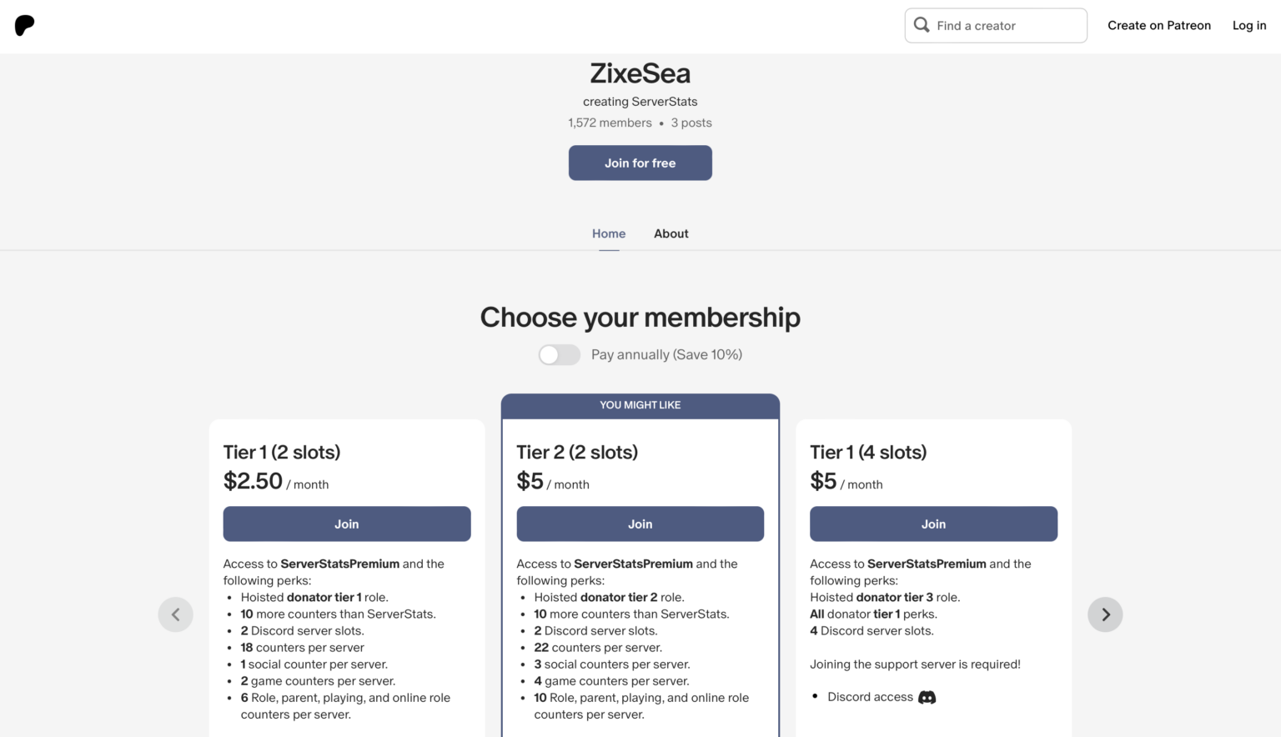
Task: Click the 1,572 members count
Action: pos(610,123)
